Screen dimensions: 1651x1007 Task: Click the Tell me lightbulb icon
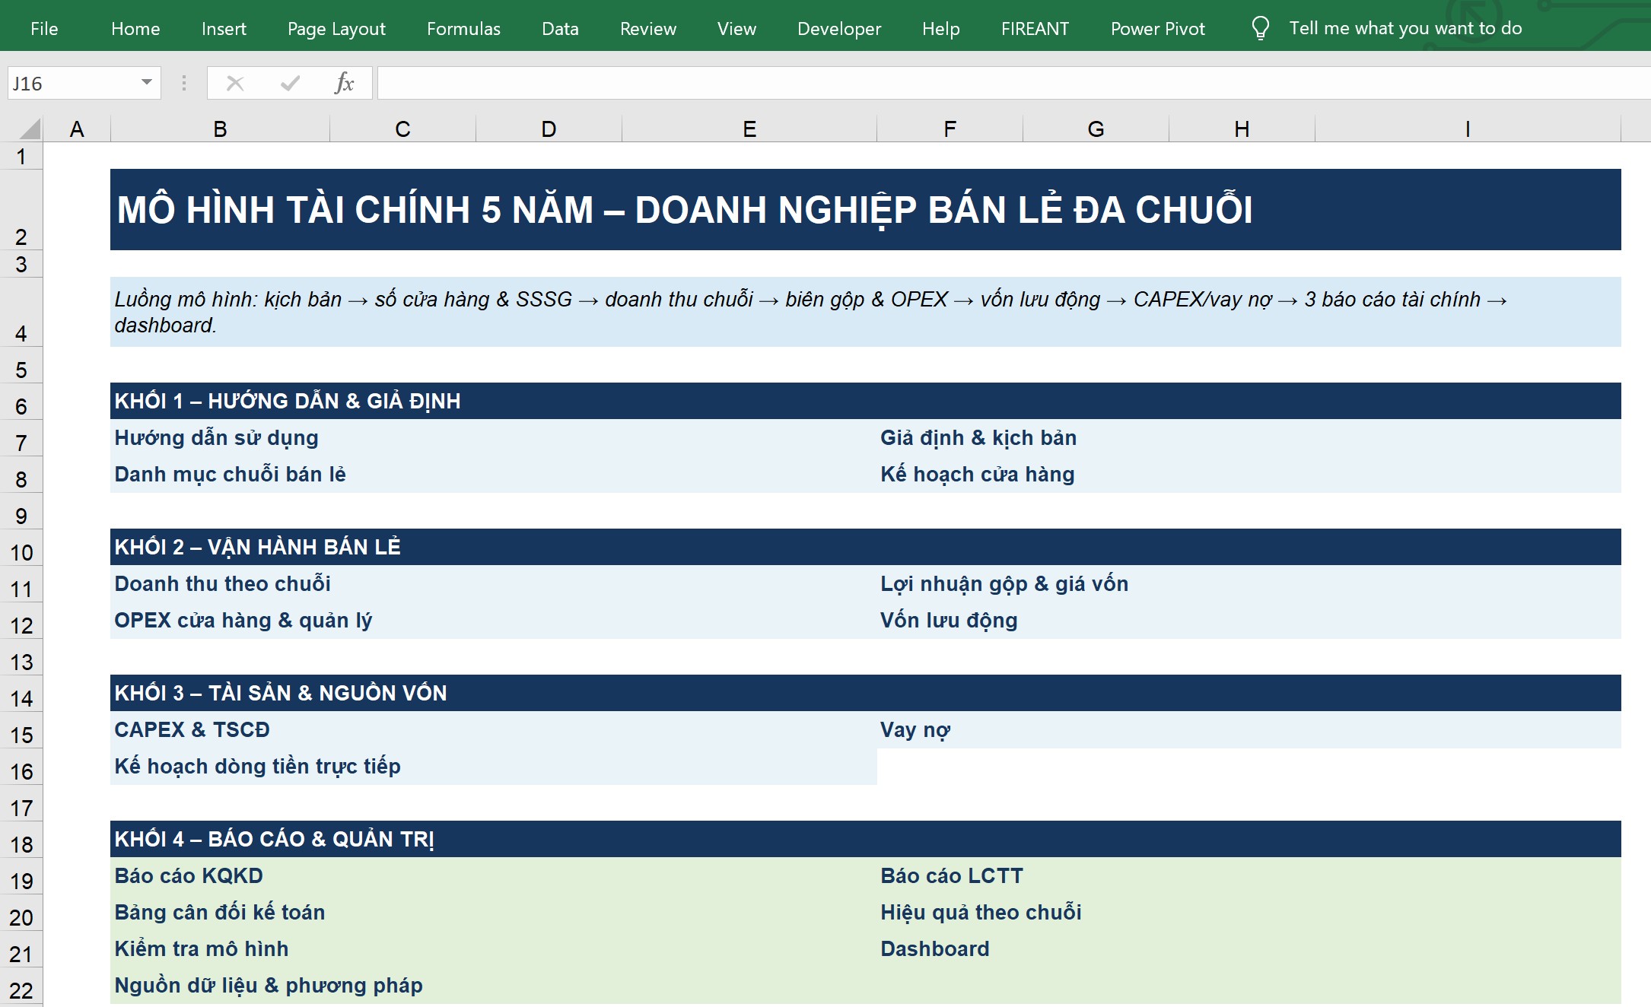pos(1260,29)
